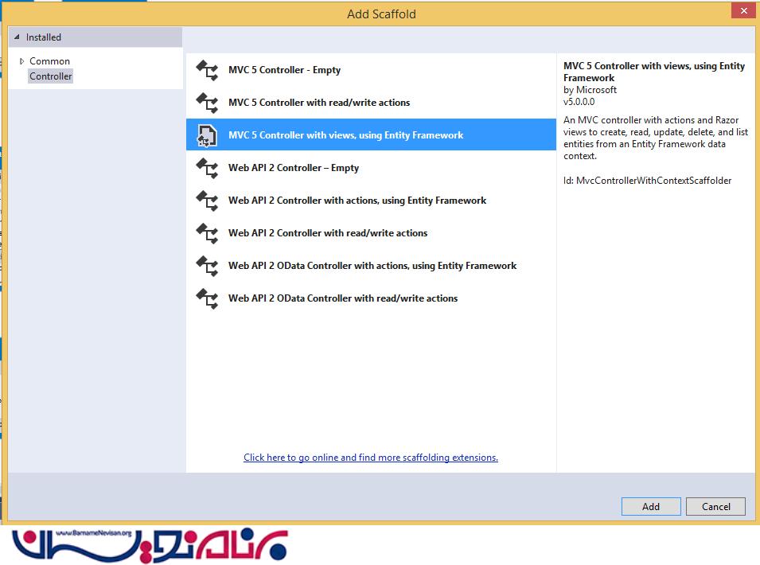Expand the Common tree node
Viewport: 760px width, 565px height.
21,61
